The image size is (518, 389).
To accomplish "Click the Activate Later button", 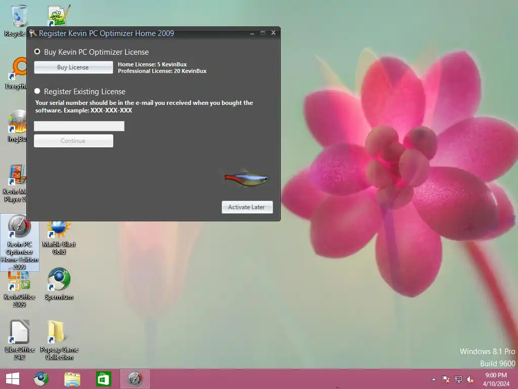I will pyautogui.click(x=247, y=207).
